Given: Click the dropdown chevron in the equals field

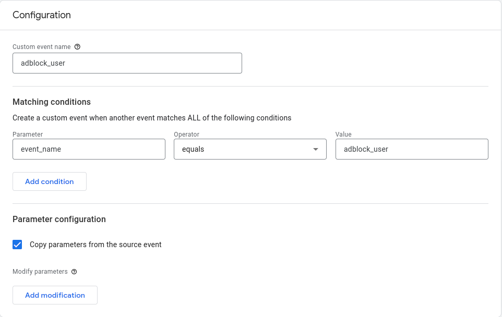Looking at the screenshot, I should tap(316, 149).
